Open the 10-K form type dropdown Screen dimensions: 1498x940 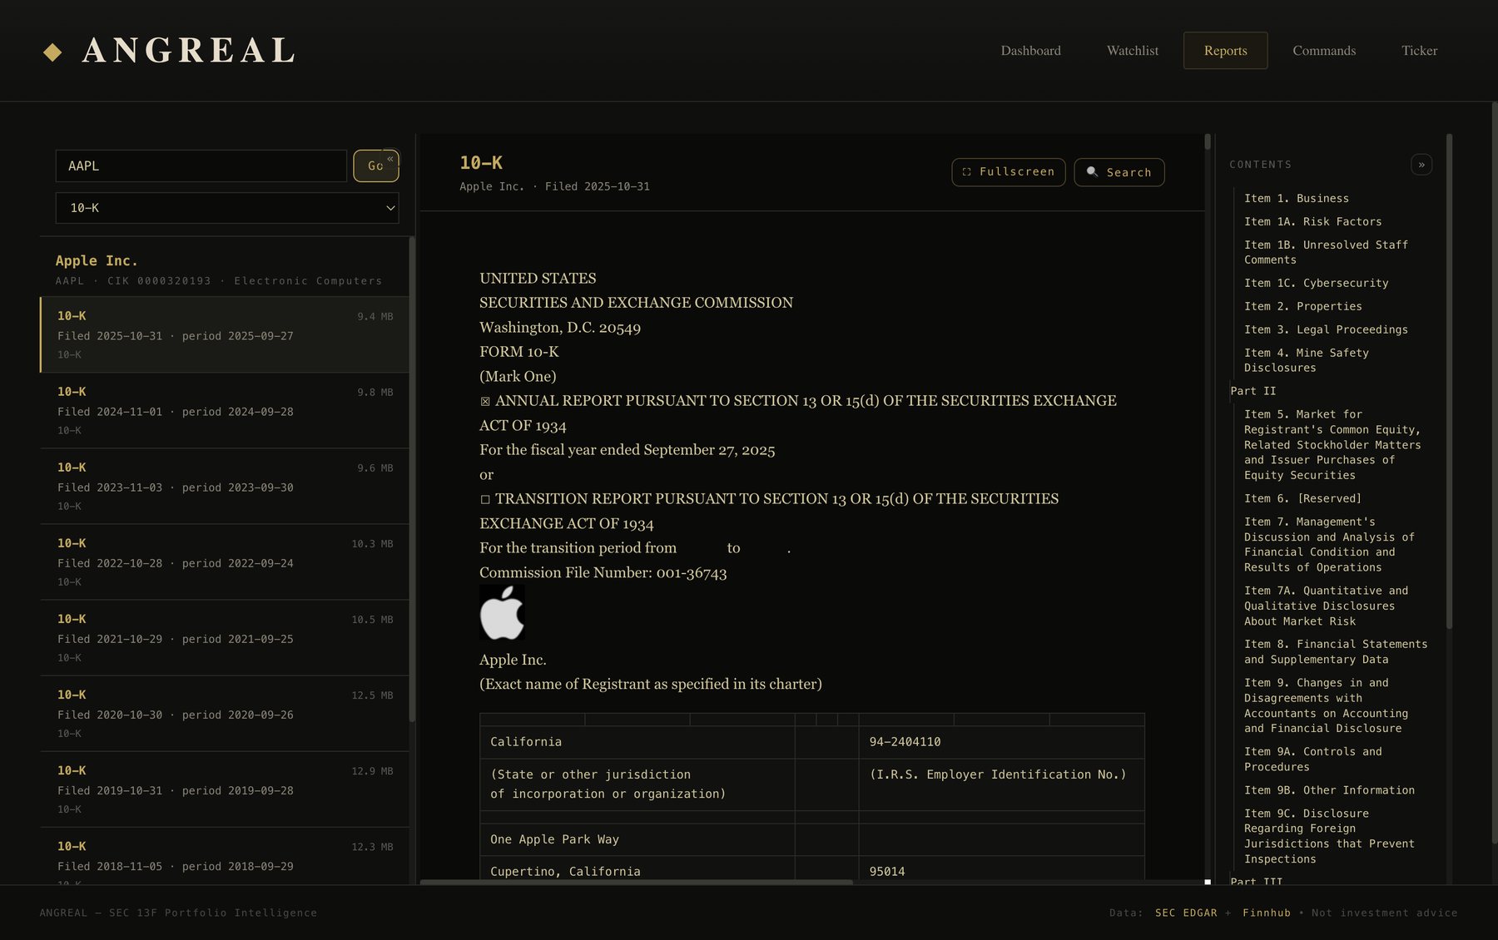[x=227, y=208]
